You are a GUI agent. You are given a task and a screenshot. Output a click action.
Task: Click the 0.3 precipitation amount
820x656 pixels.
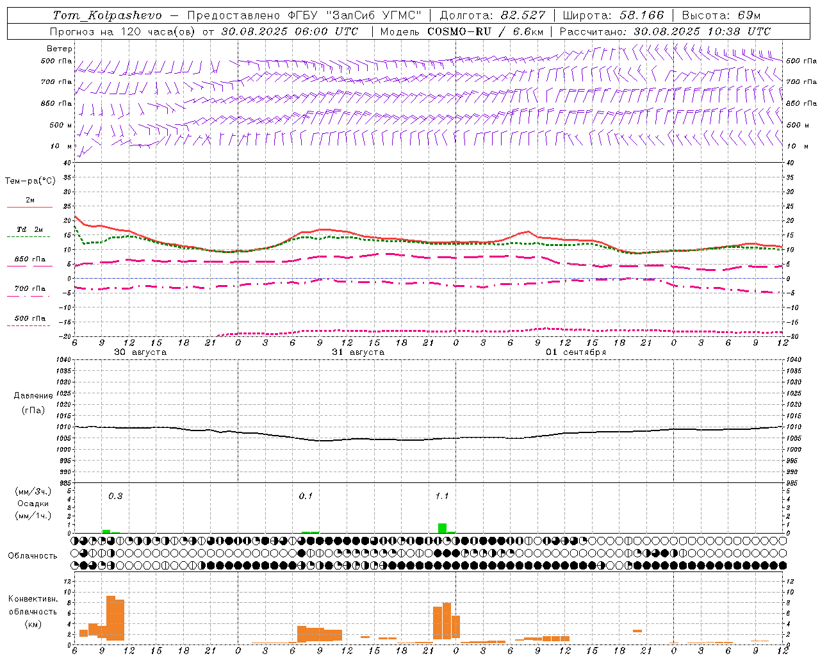[x=115, y=496]
